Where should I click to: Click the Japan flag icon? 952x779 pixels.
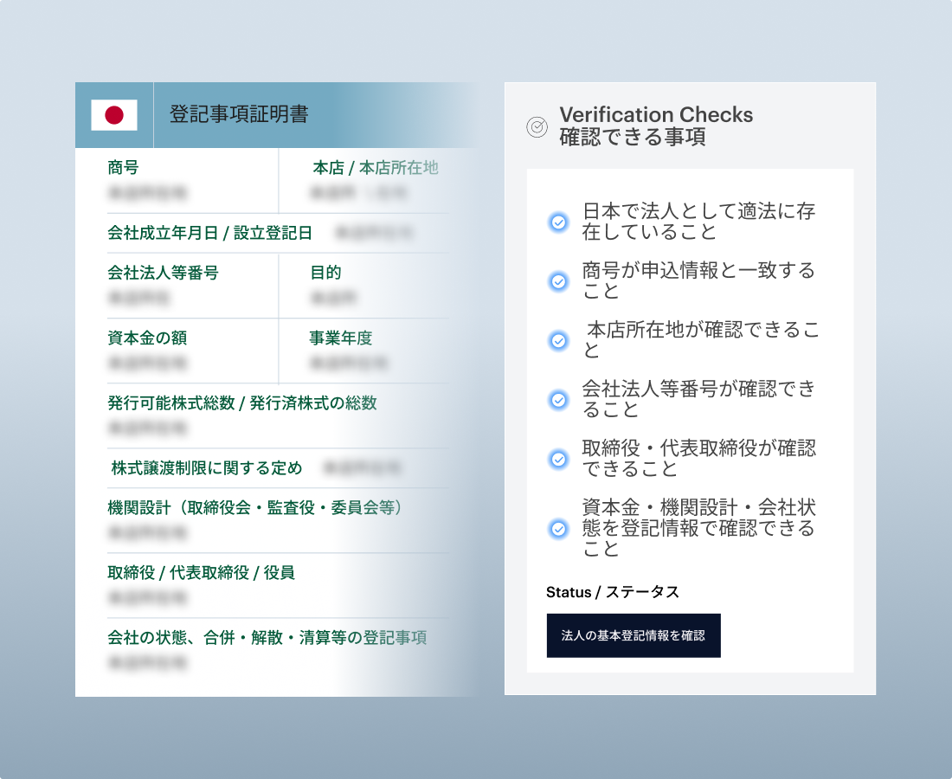click(x=114, y=115)
